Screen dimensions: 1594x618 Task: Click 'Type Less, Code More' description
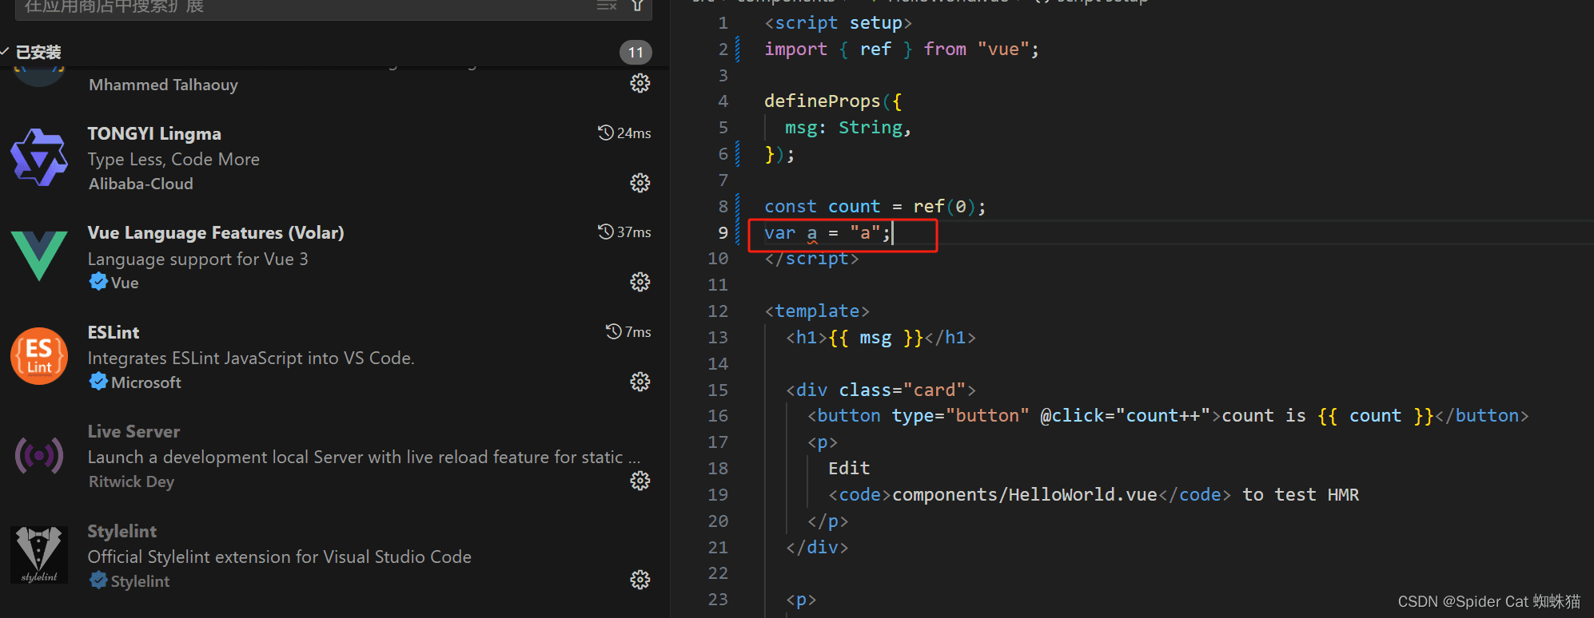tap(173, 159)
